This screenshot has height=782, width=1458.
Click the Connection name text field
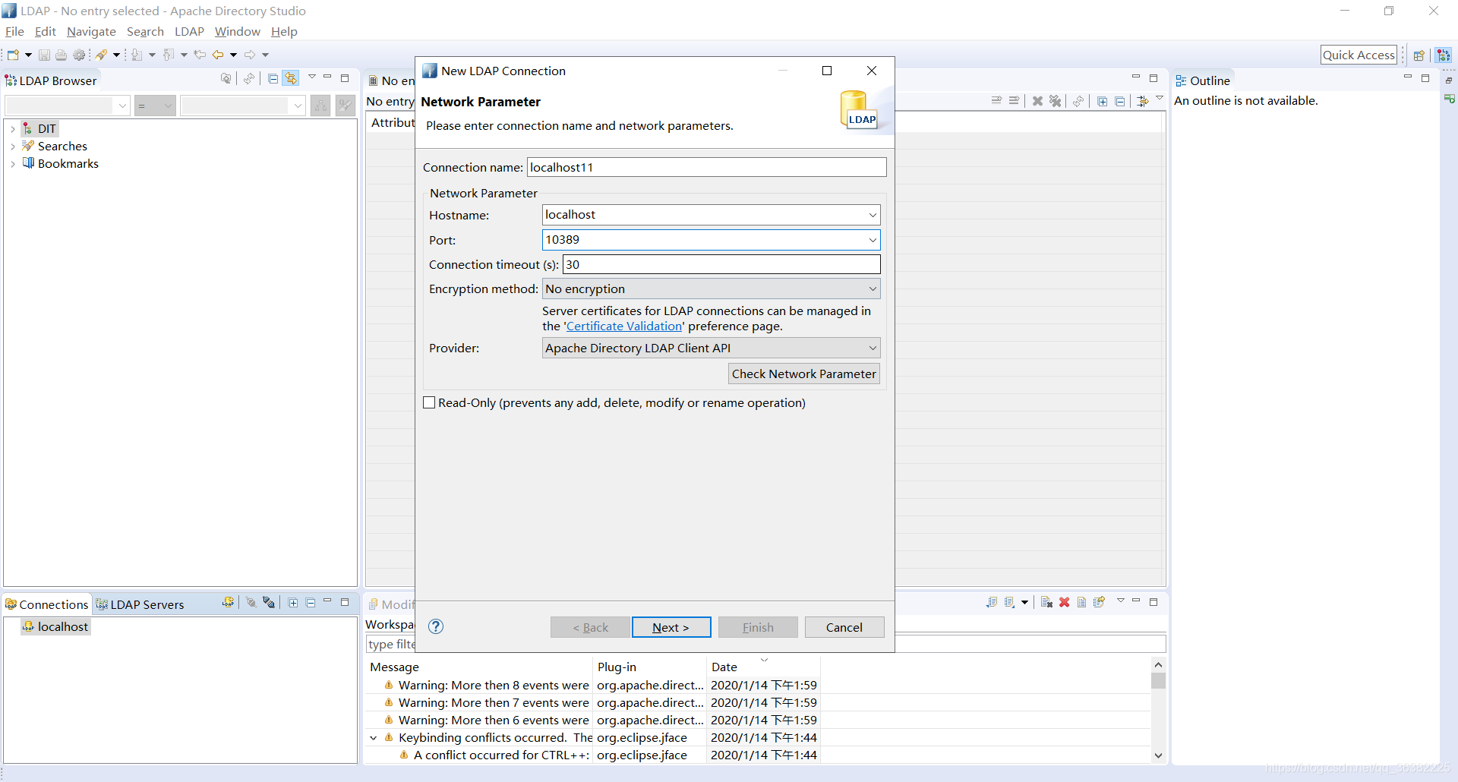(x=707, y=167)
